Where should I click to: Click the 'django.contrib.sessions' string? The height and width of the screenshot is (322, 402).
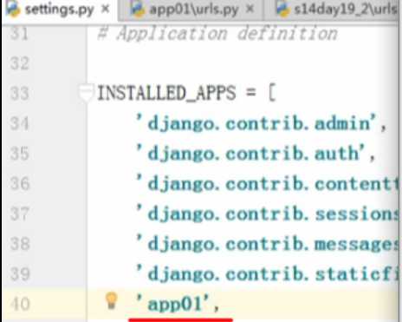[x=267, y=214]
